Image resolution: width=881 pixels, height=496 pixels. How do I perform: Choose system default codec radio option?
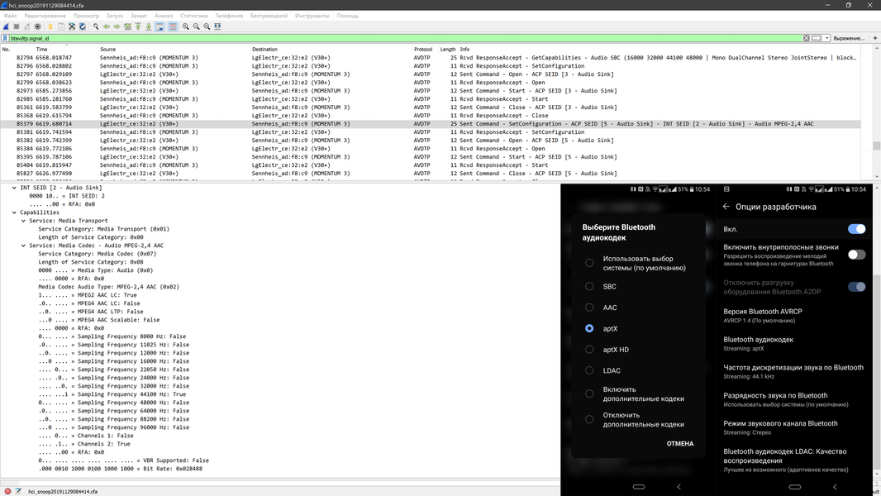[x=588, y=263]
